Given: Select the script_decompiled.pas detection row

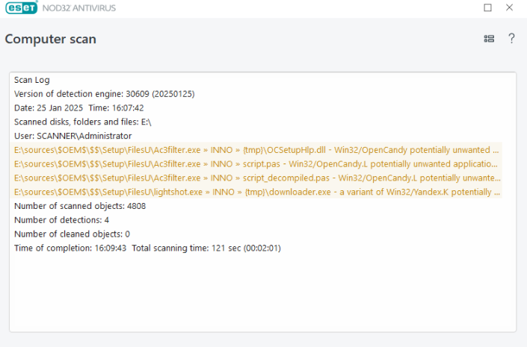Looking at the screenshot, I should (x=256, y=178).
